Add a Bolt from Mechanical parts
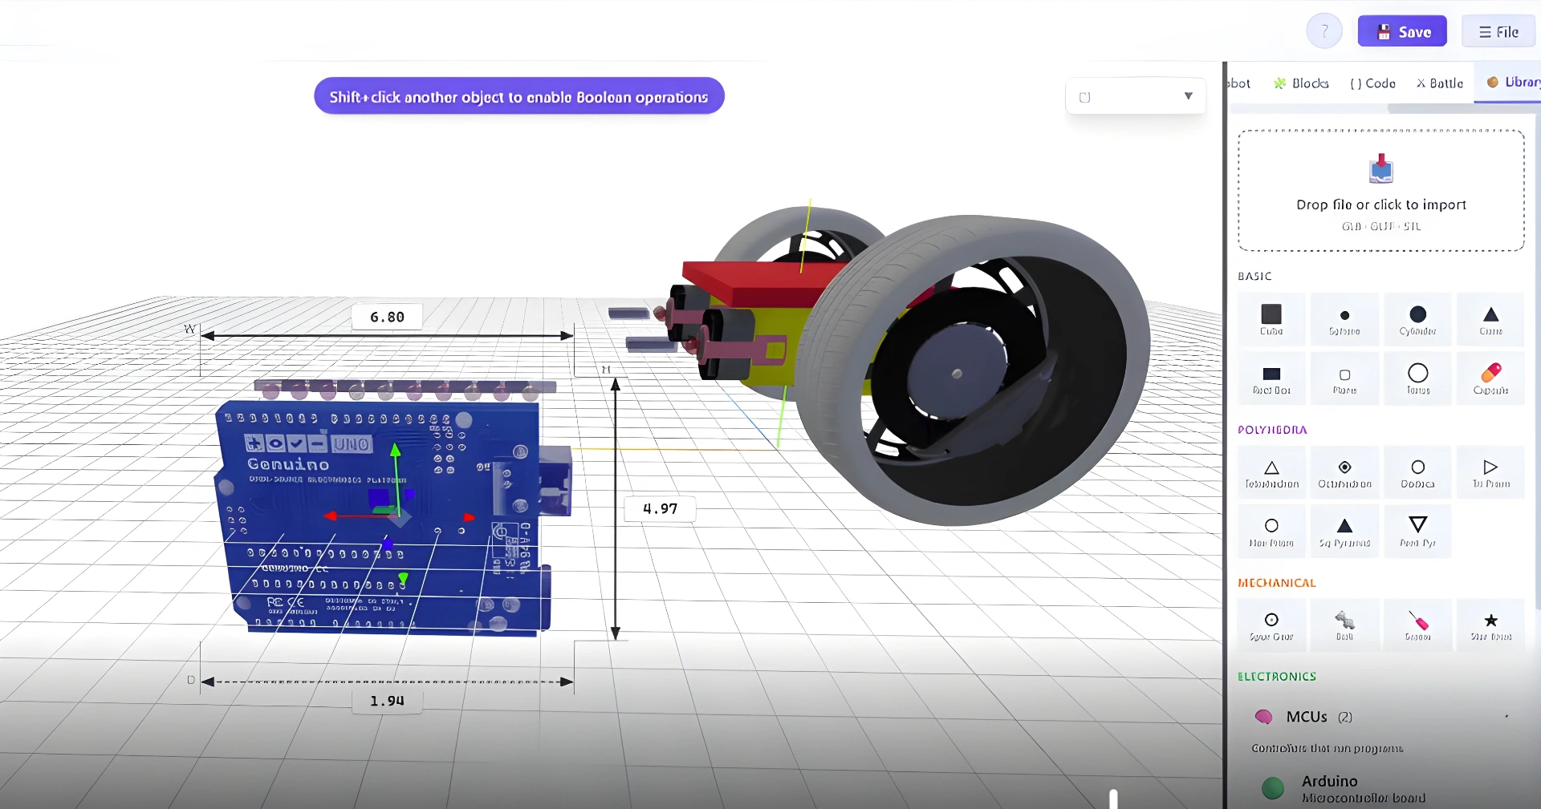Screen dimensions: 1541x809 (1344, 625)
